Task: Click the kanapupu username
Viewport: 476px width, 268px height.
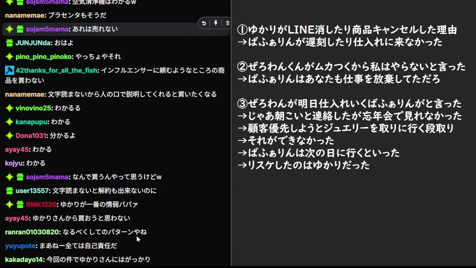Action: tap(31, 122)
